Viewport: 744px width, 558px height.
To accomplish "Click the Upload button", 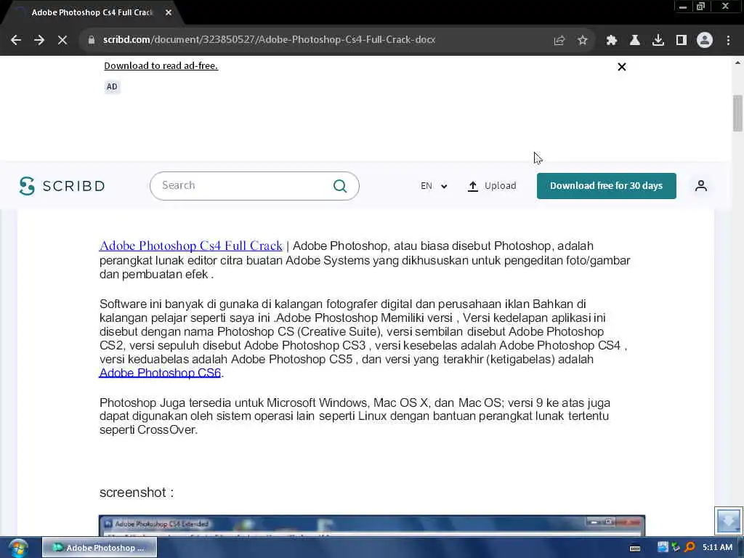I will pyautogui.click(x=492, y=186).
